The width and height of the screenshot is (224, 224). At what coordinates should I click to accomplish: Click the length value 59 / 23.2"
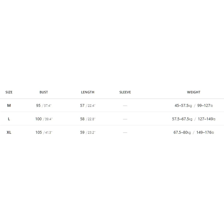pos(88,132)
